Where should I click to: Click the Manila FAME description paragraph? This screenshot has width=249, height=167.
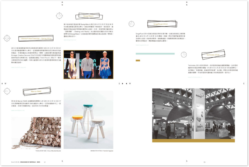[36, 103]
